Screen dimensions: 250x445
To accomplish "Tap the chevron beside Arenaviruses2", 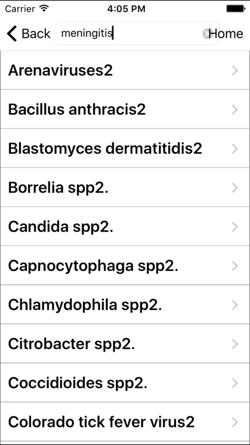I will (x=235, y=70).
